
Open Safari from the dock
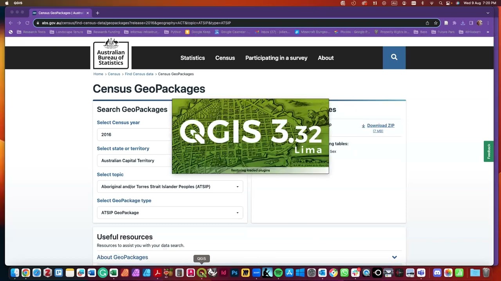pyautogui.click(x=36, y=273)
